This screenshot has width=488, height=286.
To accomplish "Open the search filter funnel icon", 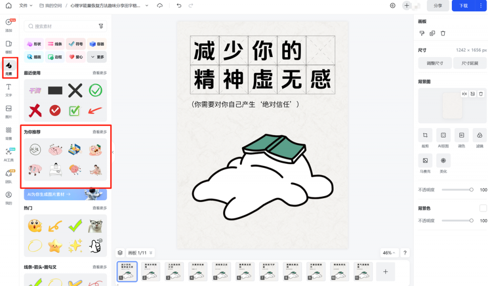I will point(101,26).
